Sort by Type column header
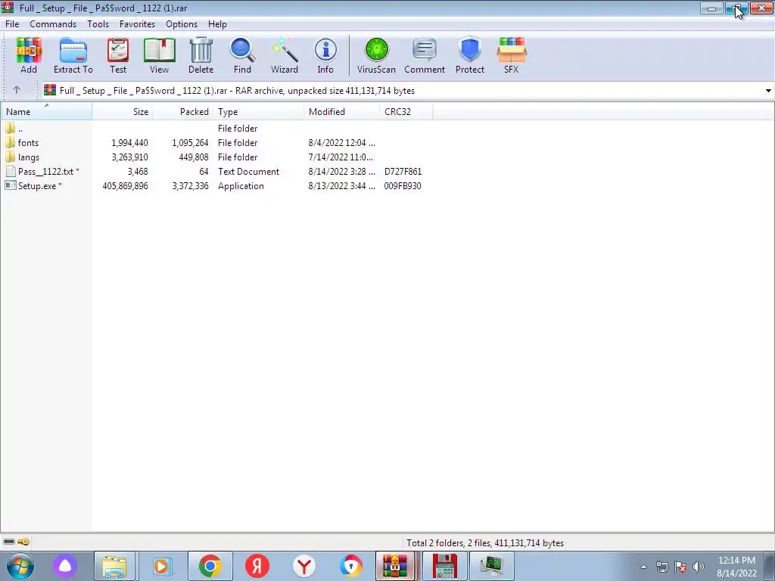Viewport: 775px width, 581px height. pyautogui.click(x=259, y=112)
